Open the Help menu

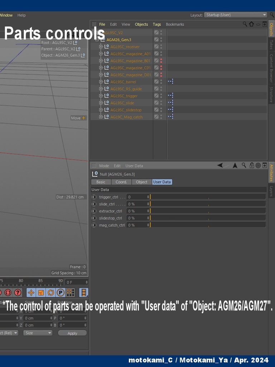21,15
